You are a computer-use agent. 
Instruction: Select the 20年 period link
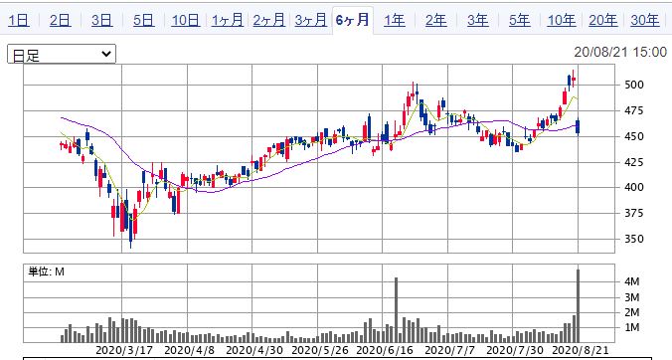tap(602, 20)
